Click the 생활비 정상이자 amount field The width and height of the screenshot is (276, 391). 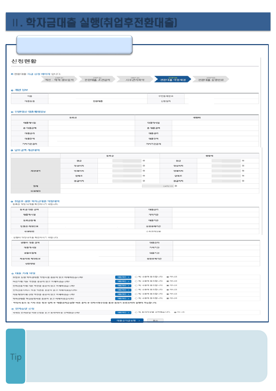click(226, 166)
